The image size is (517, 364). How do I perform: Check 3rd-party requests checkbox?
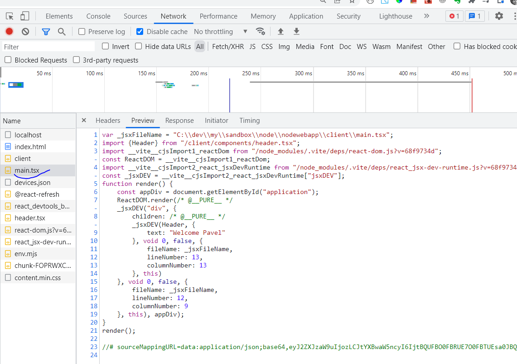77,60
